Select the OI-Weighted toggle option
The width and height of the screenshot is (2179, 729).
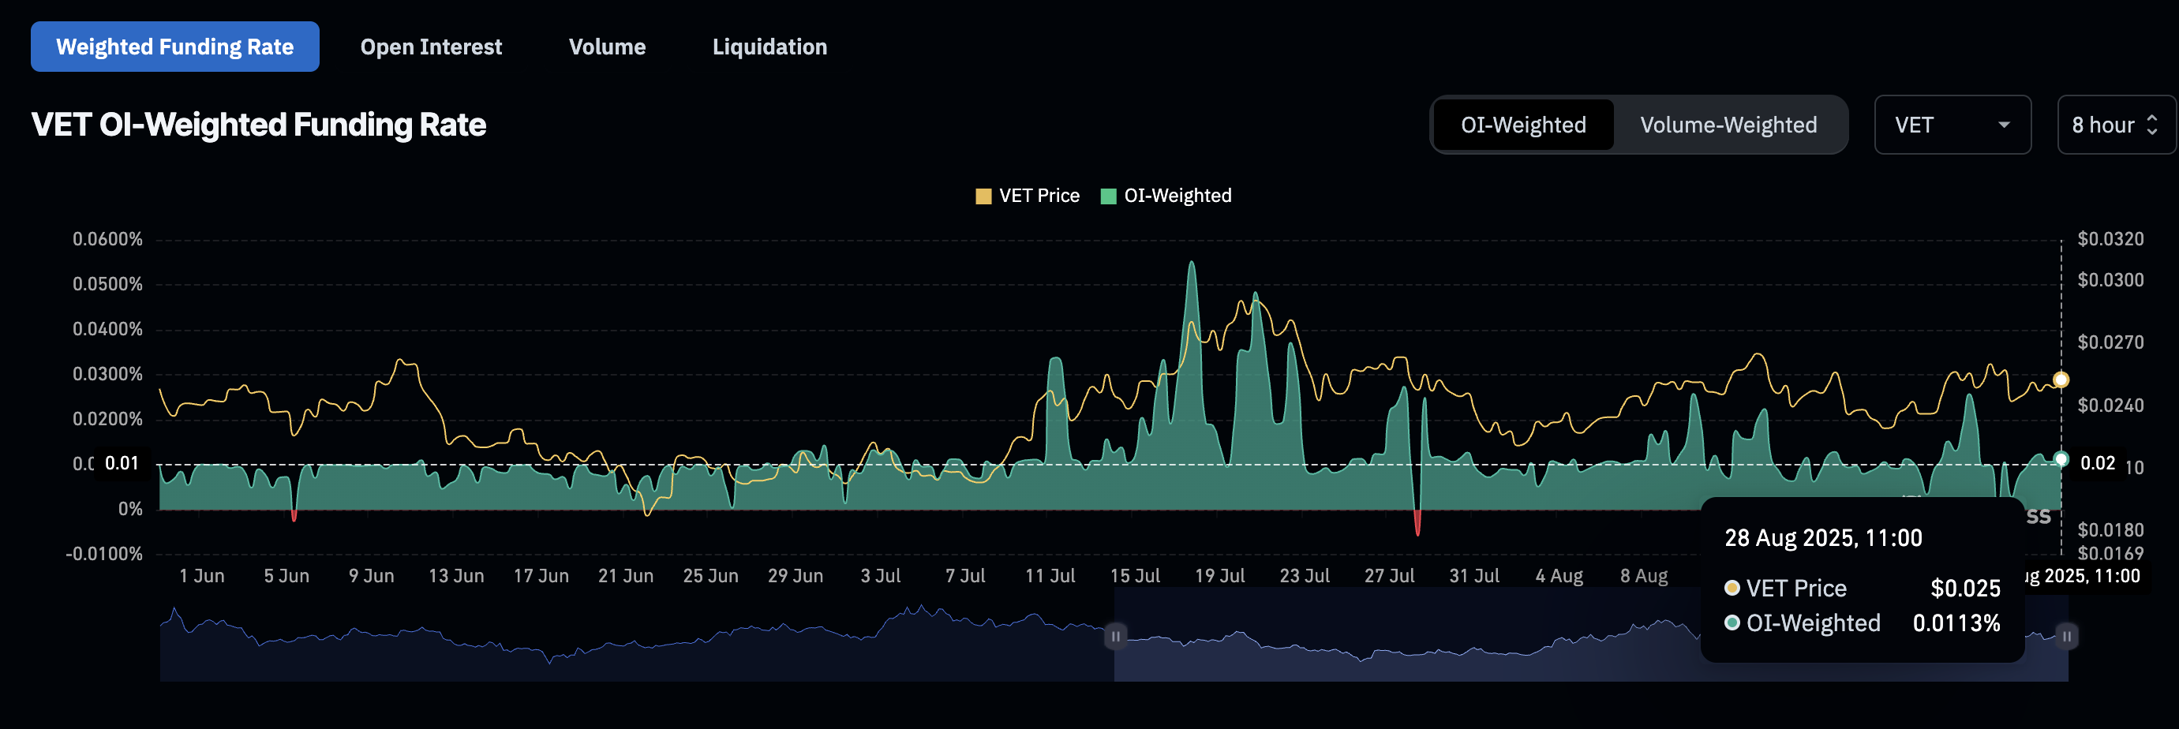click(x=1523, y=125)
